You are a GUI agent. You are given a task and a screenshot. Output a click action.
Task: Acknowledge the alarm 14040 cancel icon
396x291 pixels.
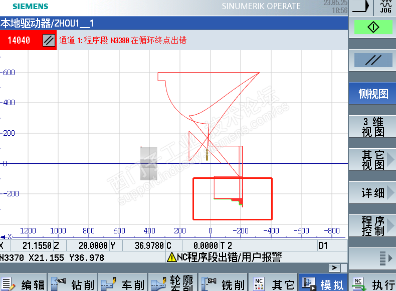(49, 41)
